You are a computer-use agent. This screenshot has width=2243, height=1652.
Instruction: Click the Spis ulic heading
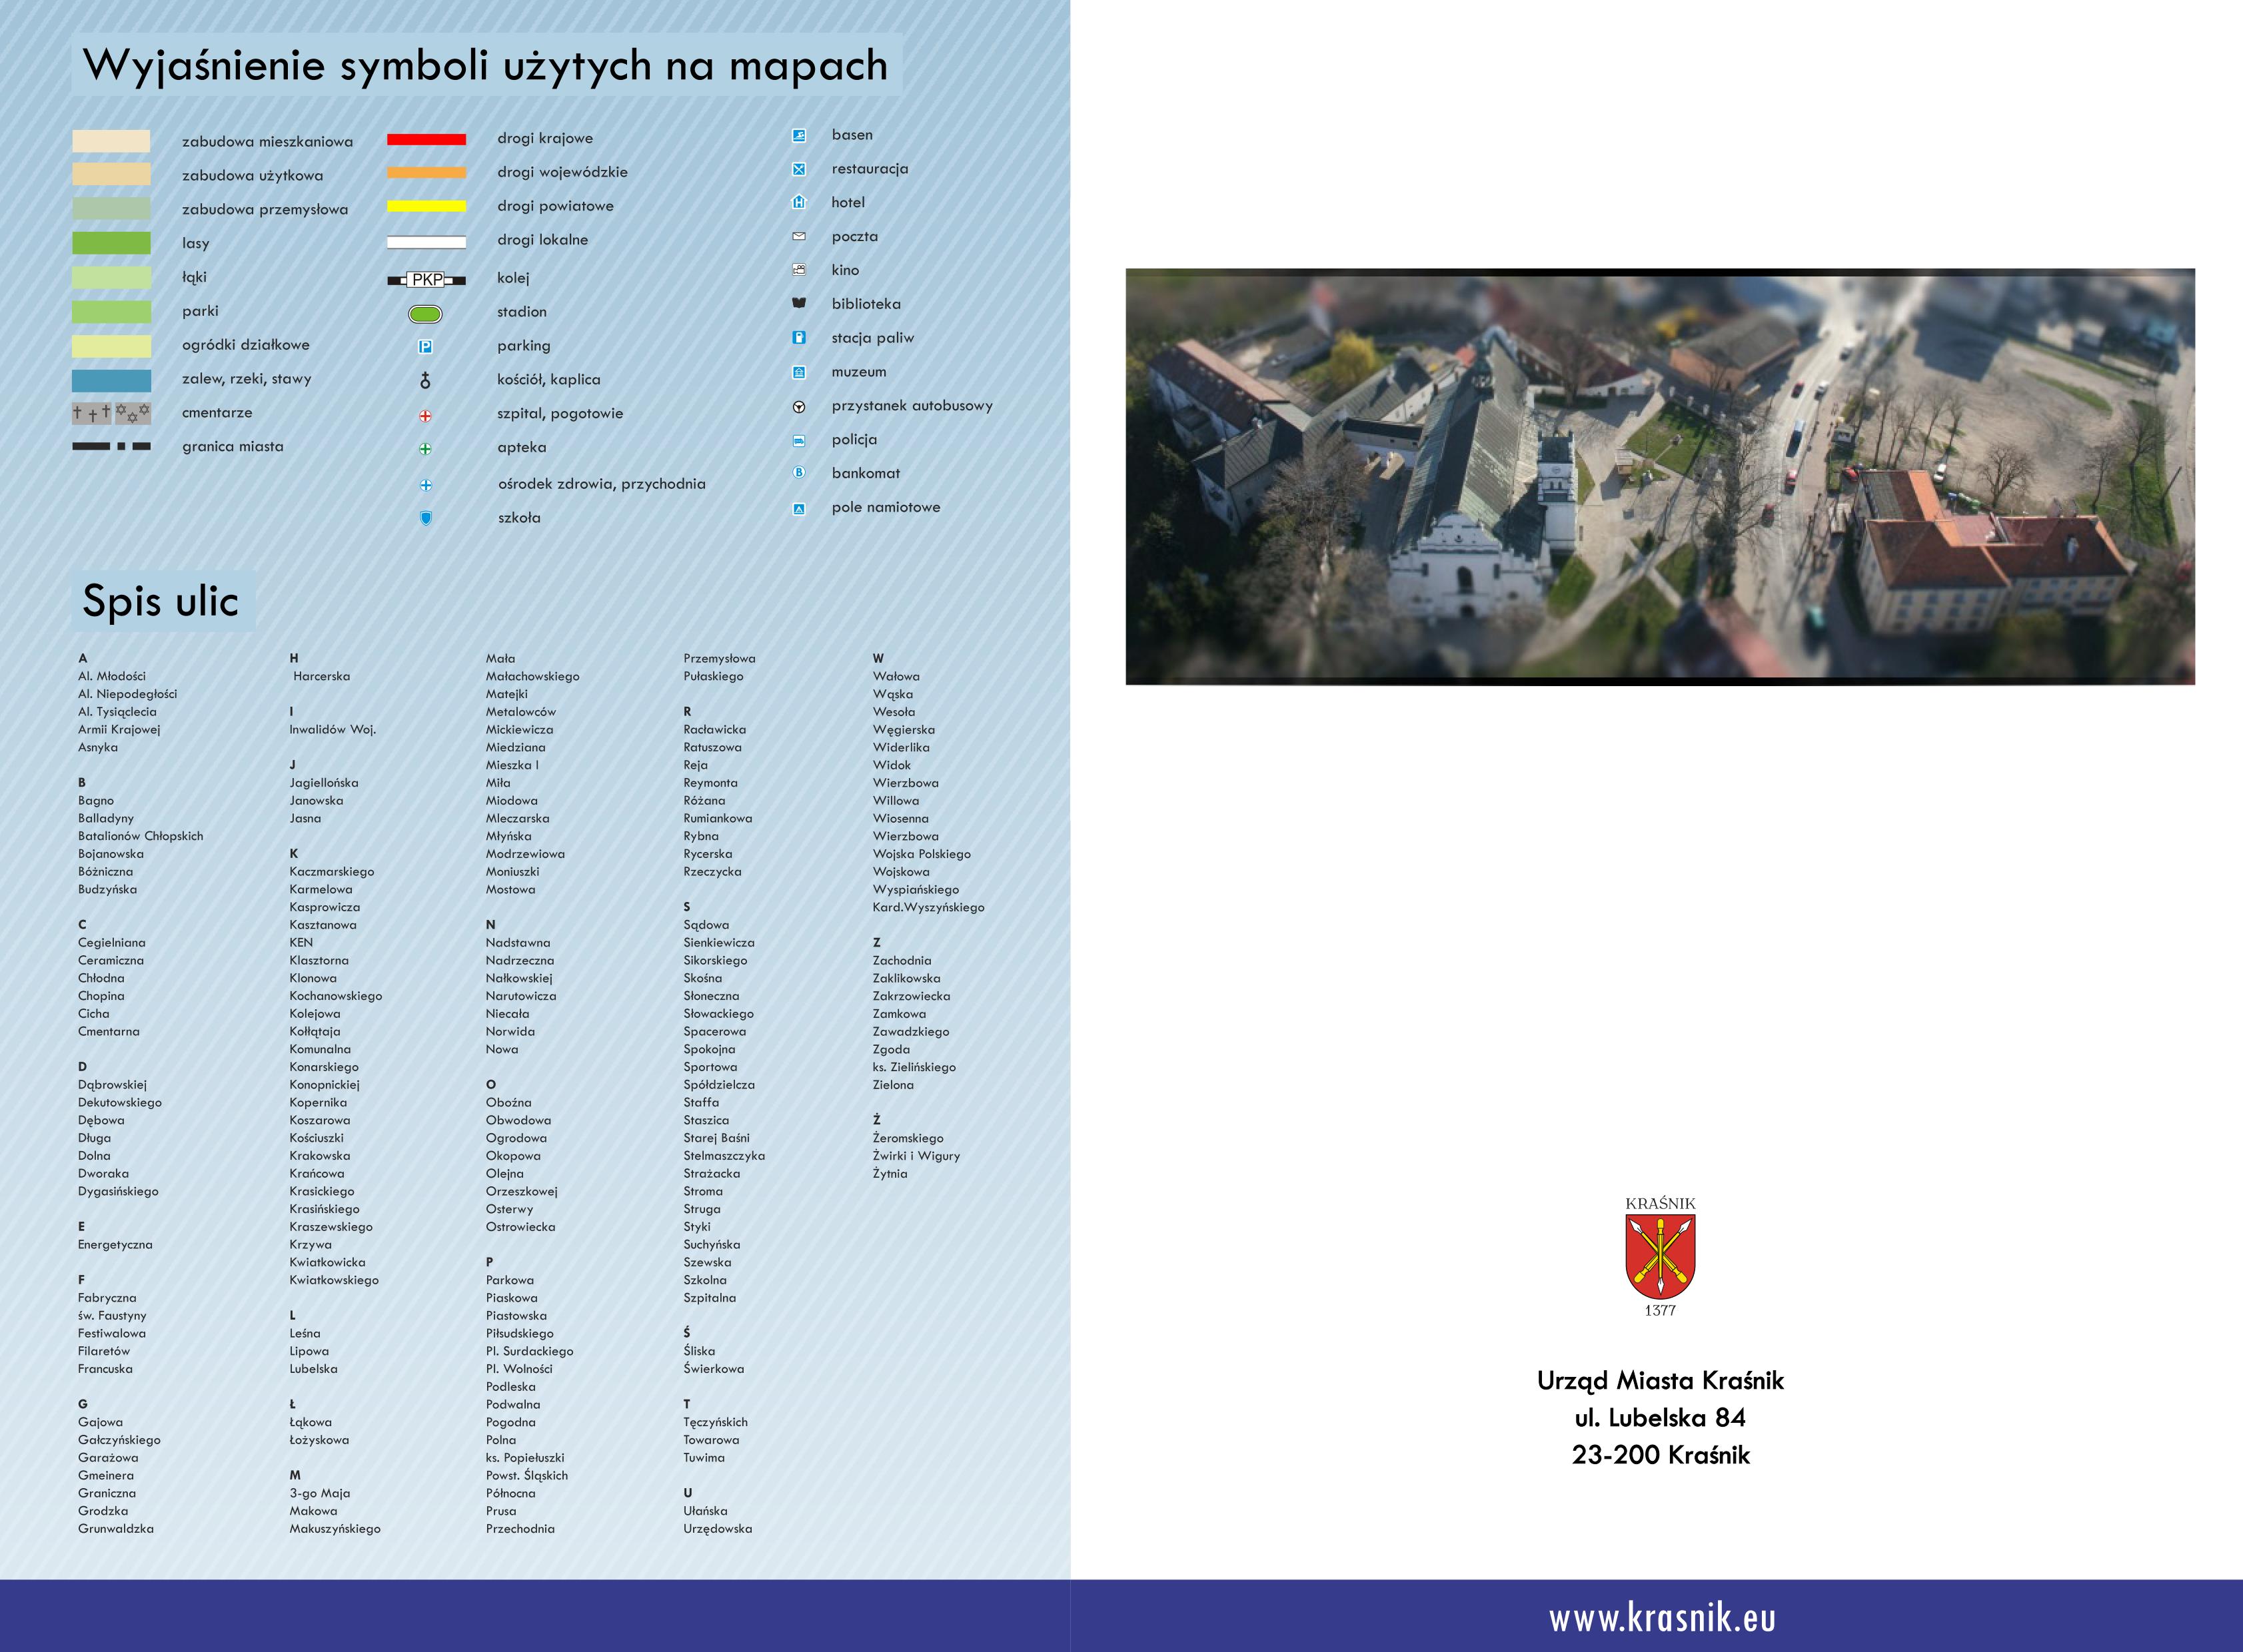[x=160, y=601]
